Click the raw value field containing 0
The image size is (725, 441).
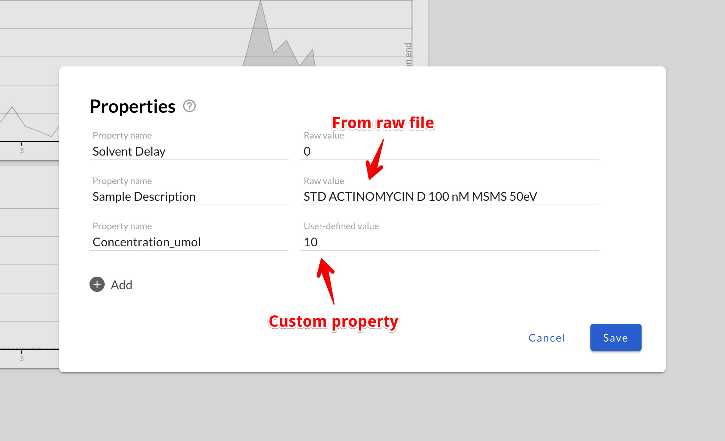click(449, 151)
